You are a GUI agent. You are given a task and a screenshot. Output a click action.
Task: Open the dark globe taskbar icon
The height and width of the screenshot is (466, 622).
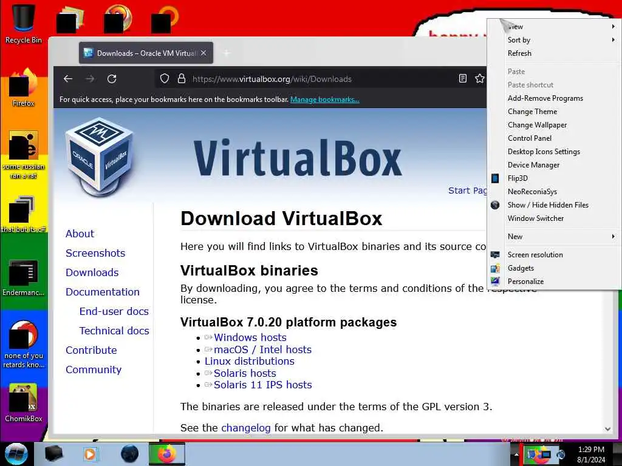tap(129, 454)
